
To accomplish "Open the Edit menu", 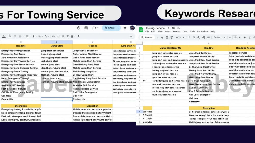I will click(153, 31).
